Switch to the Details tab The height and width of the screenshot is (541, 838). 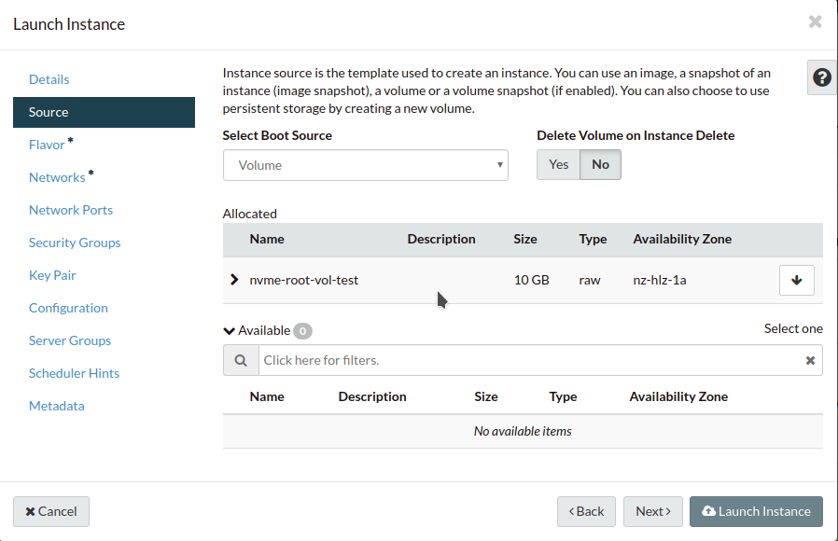click(x=49, y=79)
